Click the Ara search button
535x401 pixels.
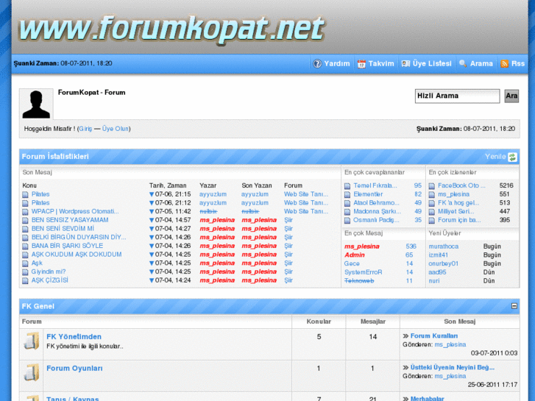click(511, 96)
